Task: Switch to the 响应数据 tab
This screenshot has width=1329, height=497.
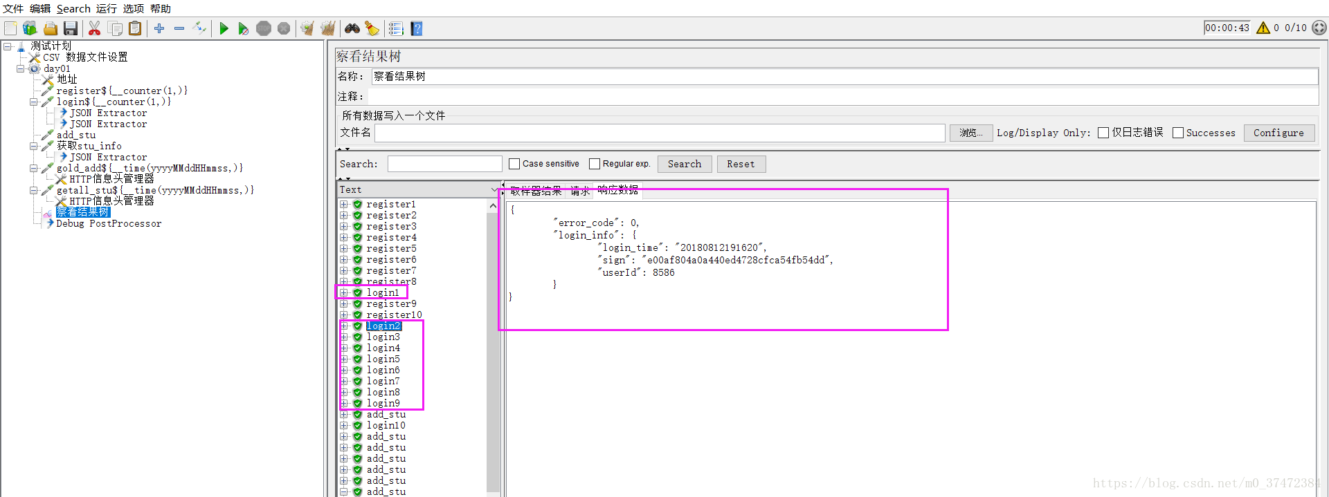Action: [x=618, y=189]
